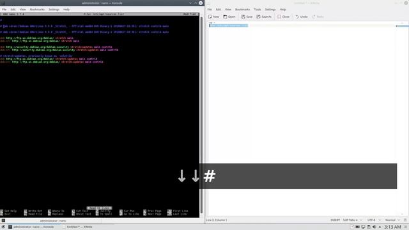Click 'Where Is' shortcut in nano footer
This screenshot has width=409, height=230.
[x=56, y=211]
